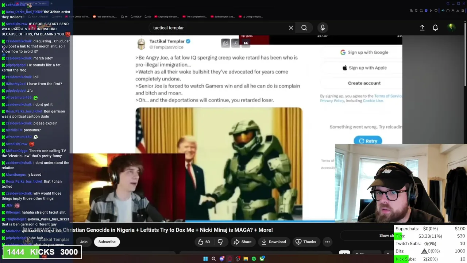Click chat username MrBoonDigga

[x=16, y=151]
